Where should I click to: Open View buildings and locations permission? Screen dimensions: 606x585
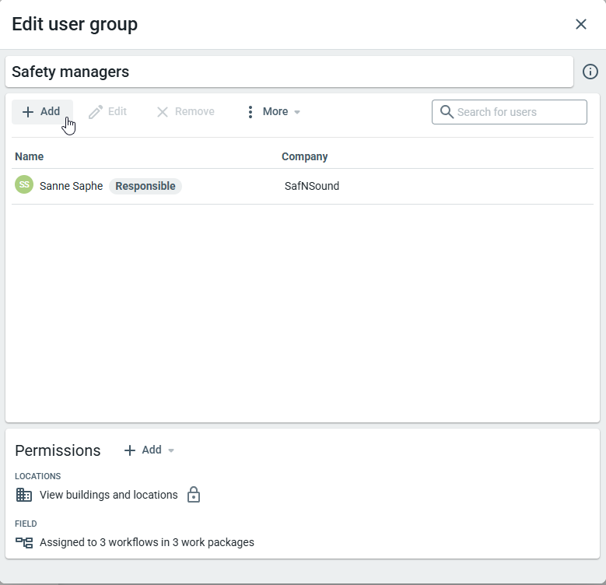tap(108, 496)
